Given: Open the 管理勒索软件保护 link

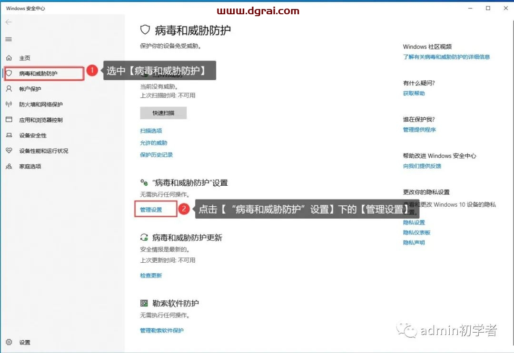Looking at the screenshot, I should tap(162, 330).
